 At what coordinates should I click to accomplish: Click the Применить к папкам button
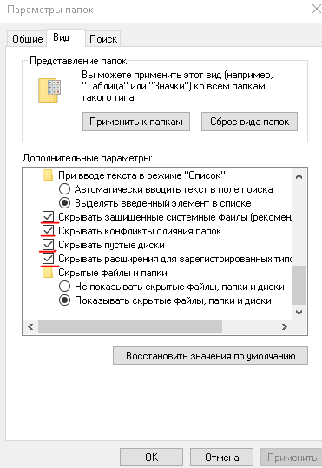pos(136,122)
